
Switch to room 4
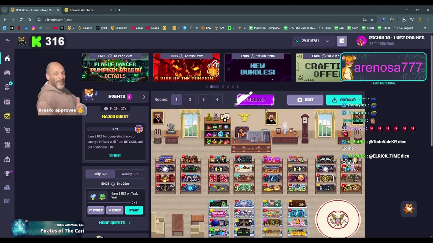(217, 100)
